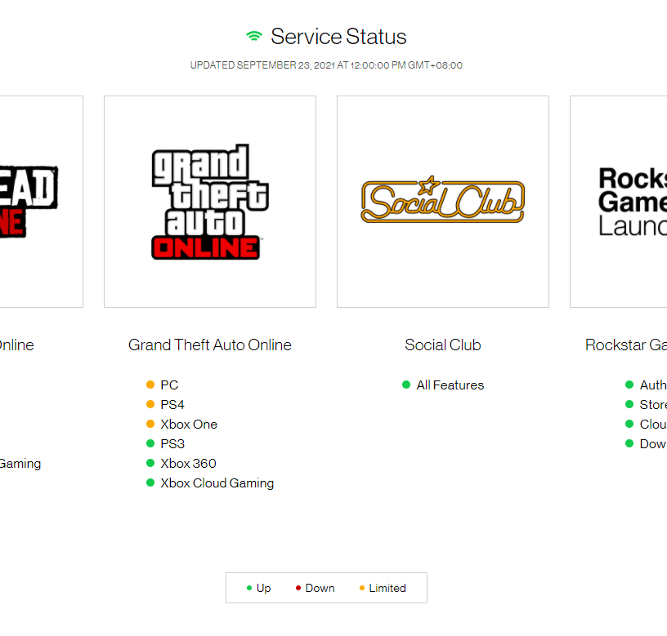Click the green Up legend dot

tap(249, 588)
